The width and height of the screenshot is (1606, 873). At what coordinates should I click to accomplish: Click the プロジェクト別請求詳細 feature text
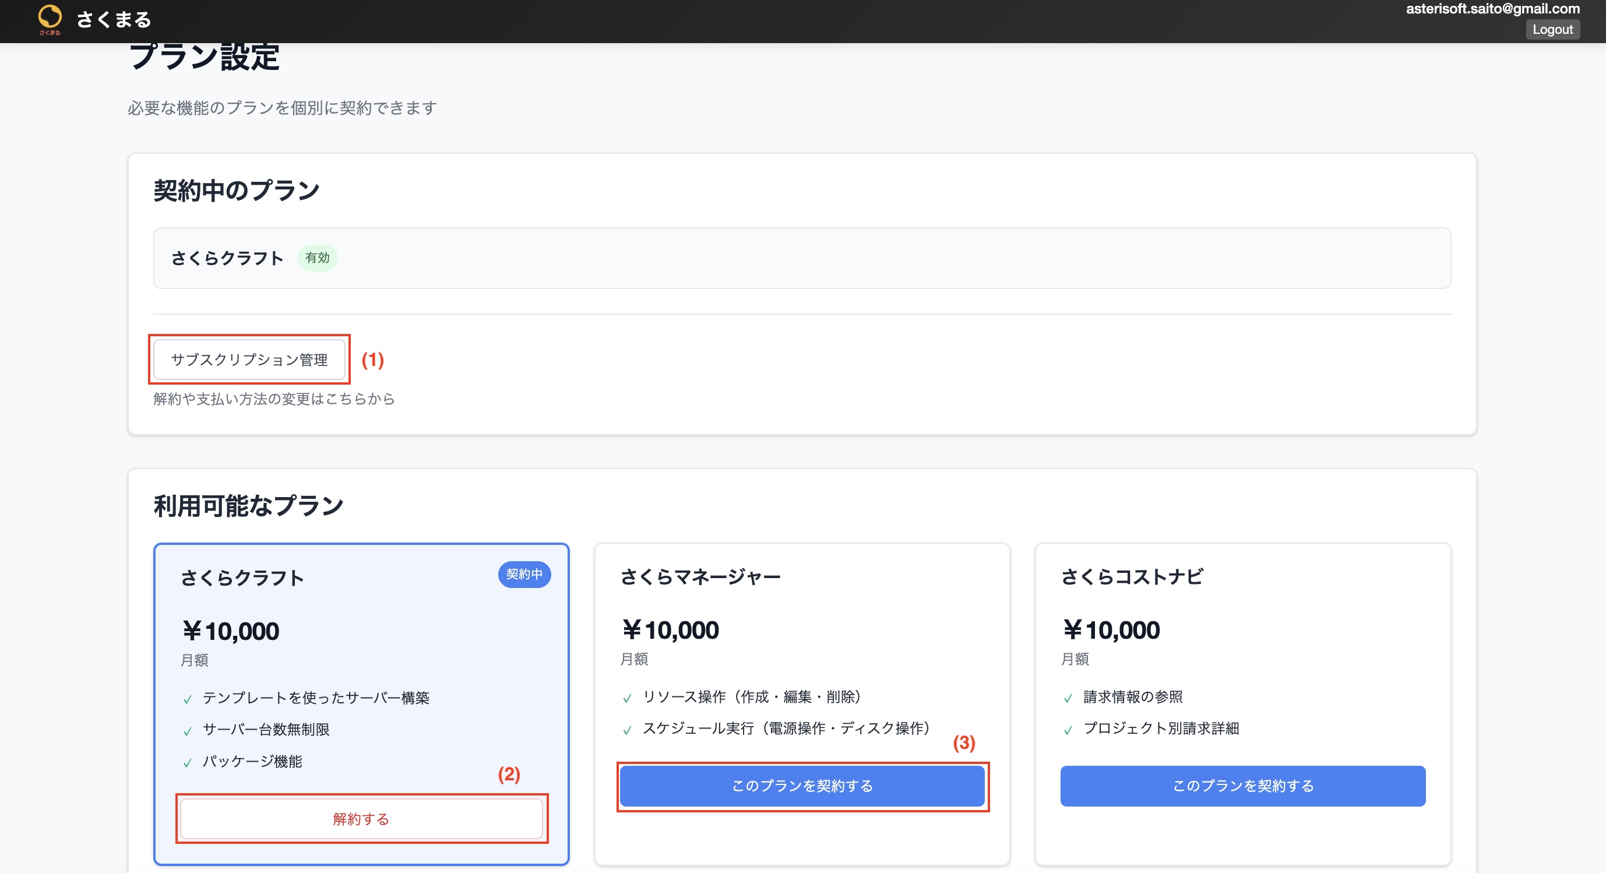click(x=1161, y=728)
